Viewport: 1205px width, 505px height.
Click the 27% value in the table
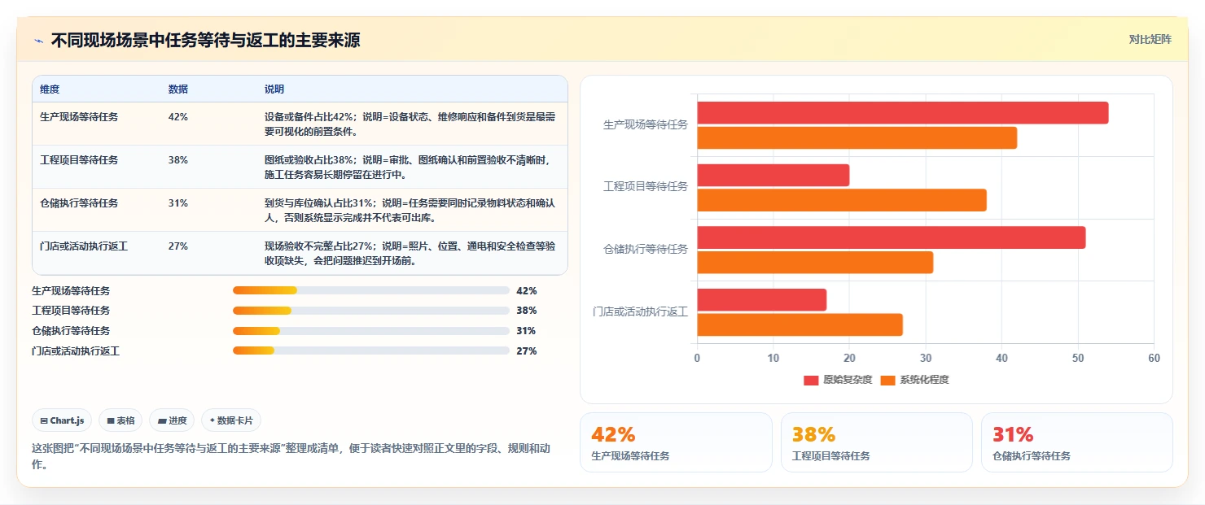pos(177,246)
